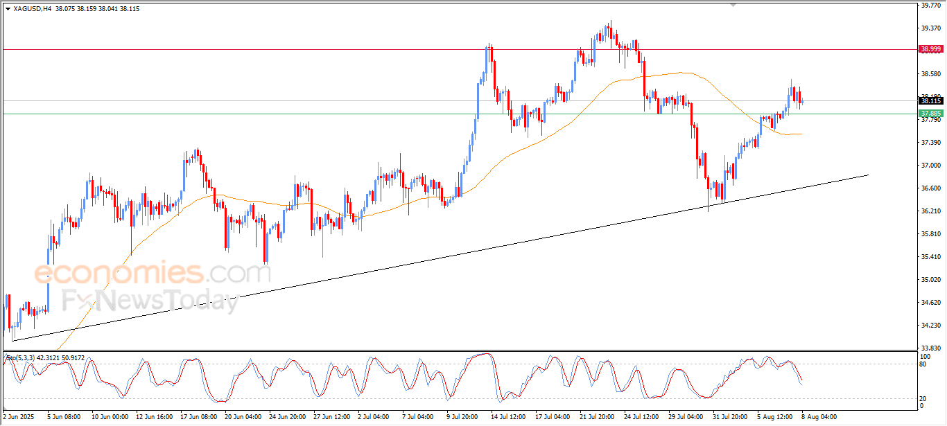Click the green 37.885 price tag
This screenshot has height=426, width=947.
coord(930,113)
